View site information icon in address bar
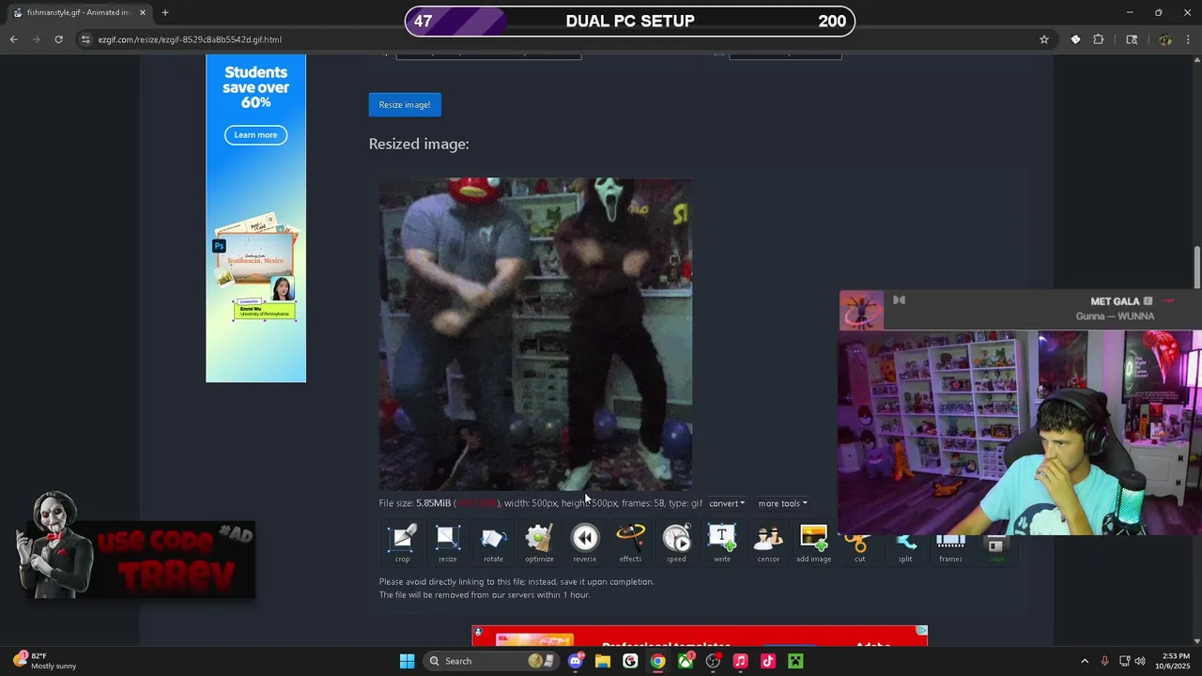Image resolution: width=1202 pixels, height=676 pixels. click(x=86, y=39)
